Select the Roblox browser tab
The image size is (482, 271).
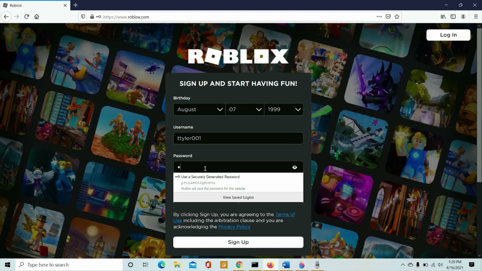(35, 5)
